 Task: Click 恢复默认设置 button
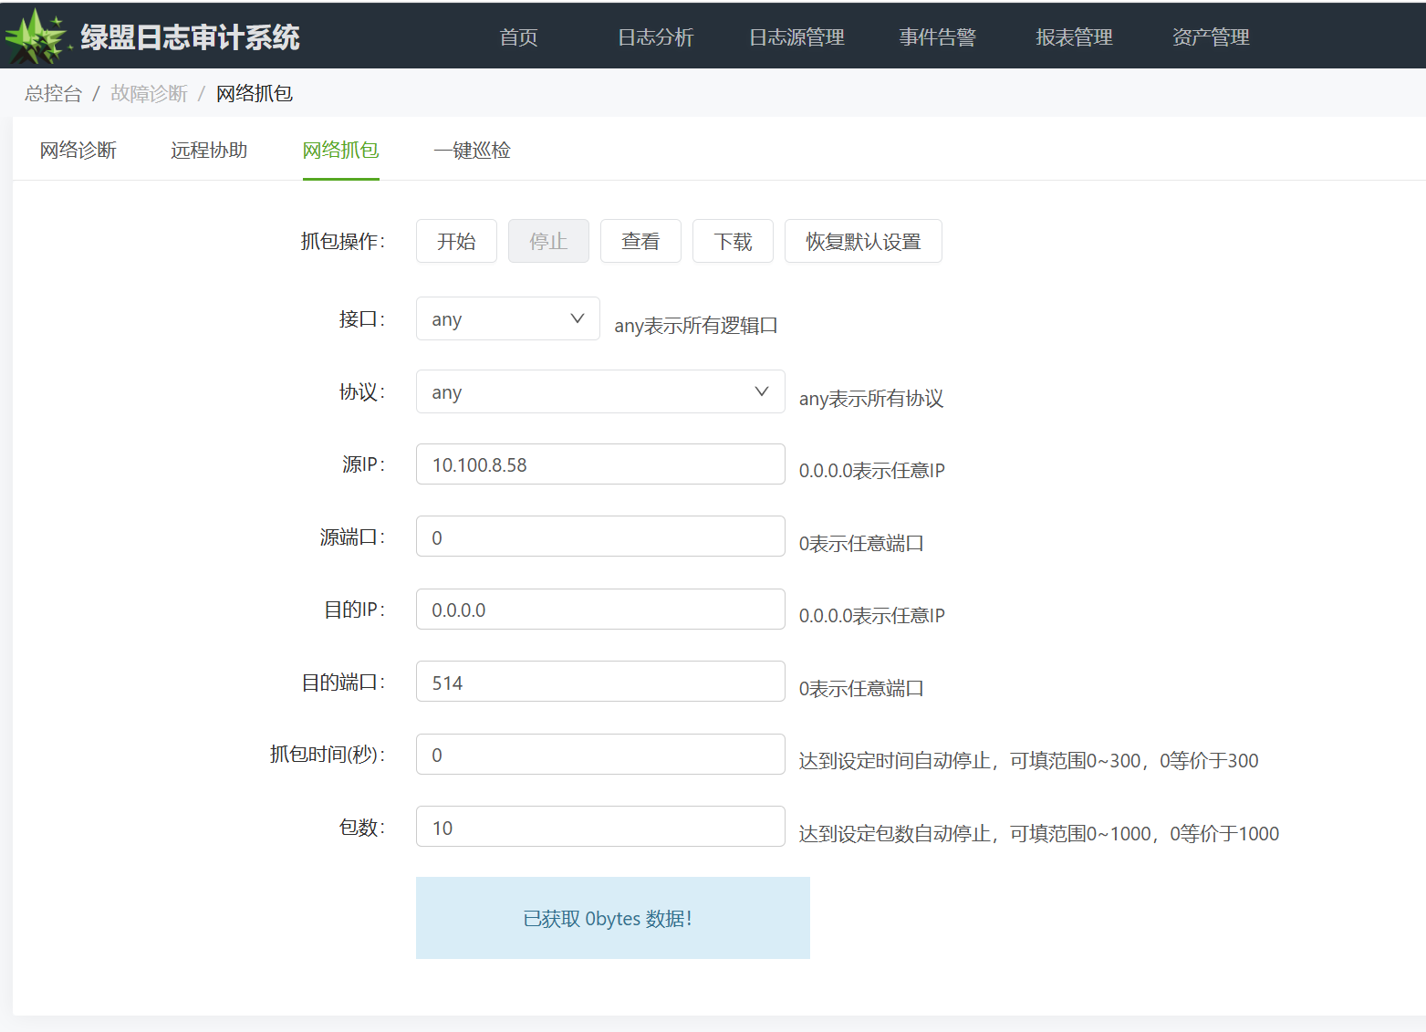[863, 241]
